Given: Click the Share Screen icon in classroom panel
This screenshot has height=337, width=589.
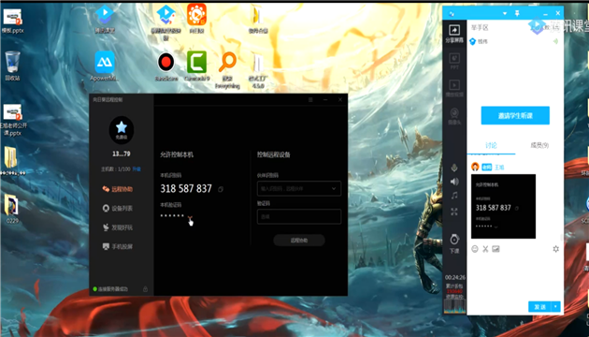Looking at the screenshot, I should [x=454, y=33].
